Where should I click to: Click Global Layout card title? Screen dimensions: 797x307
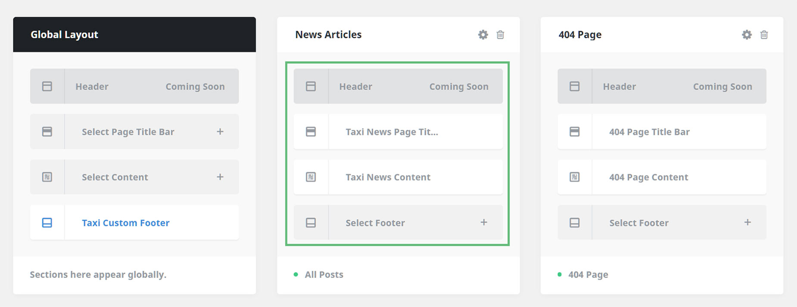pos(64,35)
